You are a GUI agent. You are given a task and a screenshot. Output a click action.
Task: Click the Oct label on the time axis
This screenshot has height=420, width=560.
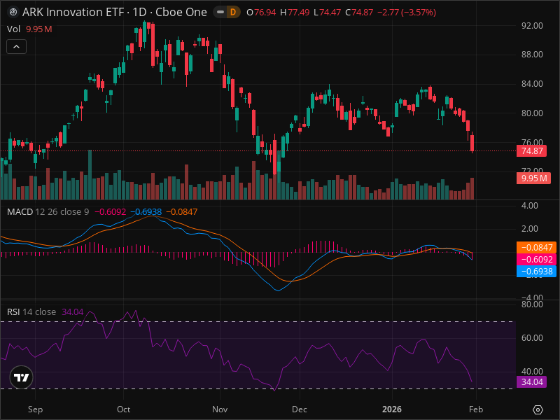[124, 409]
